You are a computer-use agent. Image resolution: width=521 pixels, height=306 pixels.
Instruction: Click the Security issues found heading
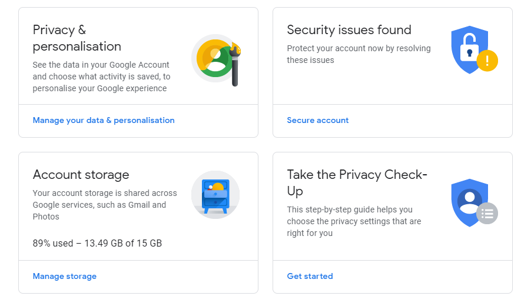[349, 30]
